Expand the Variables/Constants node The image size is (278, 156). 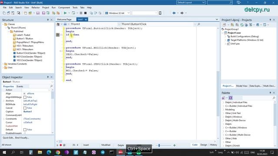3,64
